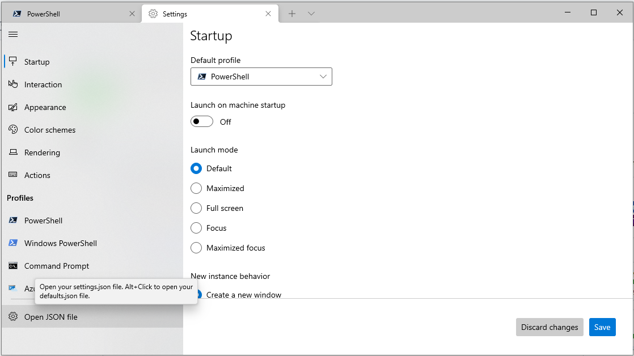Click the Appearance pencil icon

13,107
